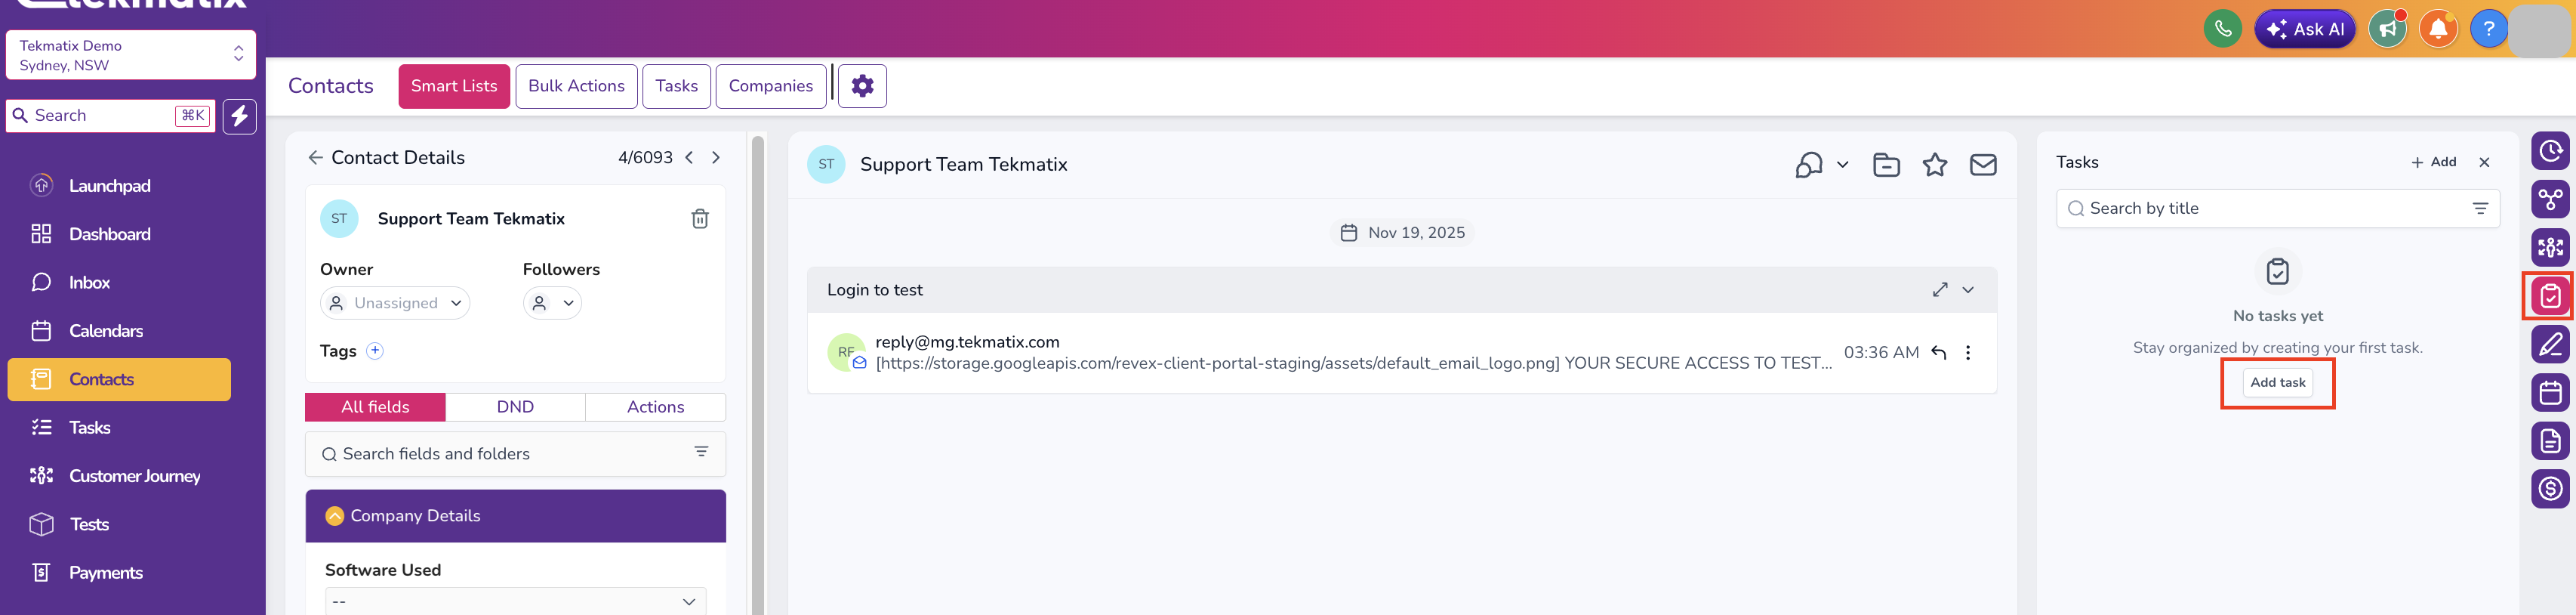Open the workflow nodes icon in right rail
This screenshot has width=2576, height=615.
[x=2550, y=199]
